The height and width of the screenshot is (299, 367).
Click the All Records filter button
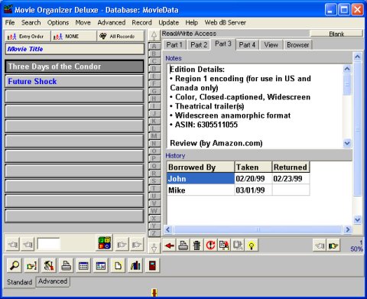(x=120, y=36)
